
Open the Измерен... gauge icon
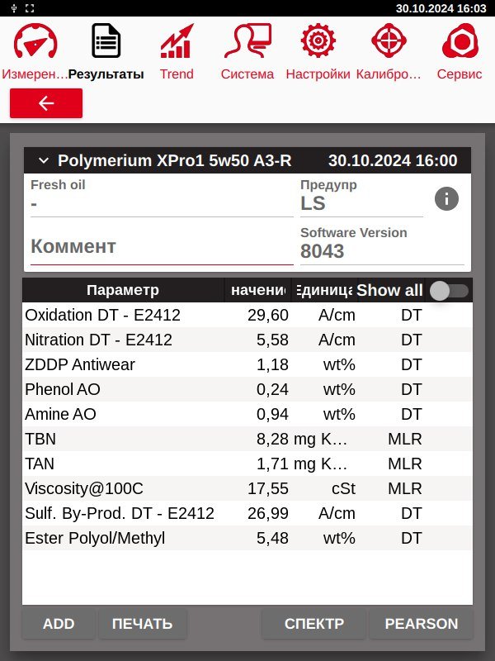click(x=35, y=40)
